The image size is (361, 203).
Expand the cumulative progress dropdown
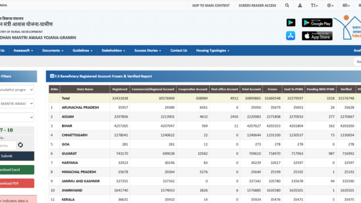[16, 90]
